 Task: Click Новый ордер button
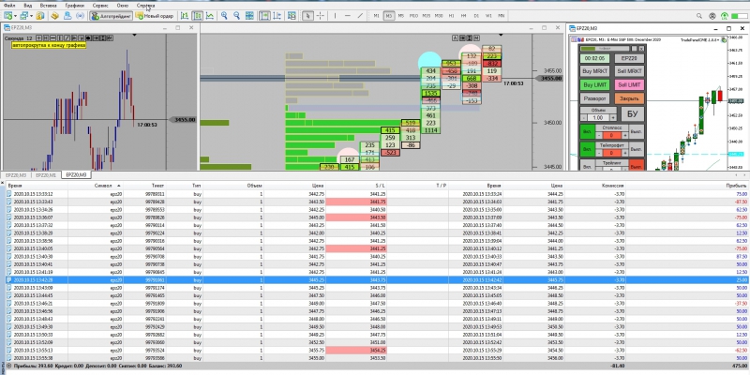(155, 16)
